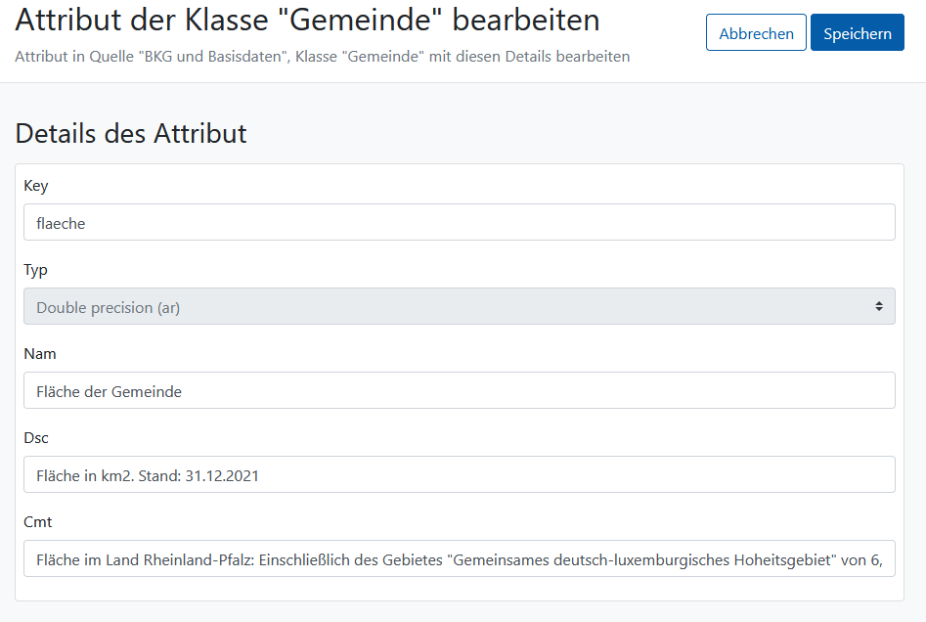Click into the Nam field 'Fläche der Gemeinde'
The width and height of the screenshot is (926, 622).
pyautogui.click(x=460, y=390)
